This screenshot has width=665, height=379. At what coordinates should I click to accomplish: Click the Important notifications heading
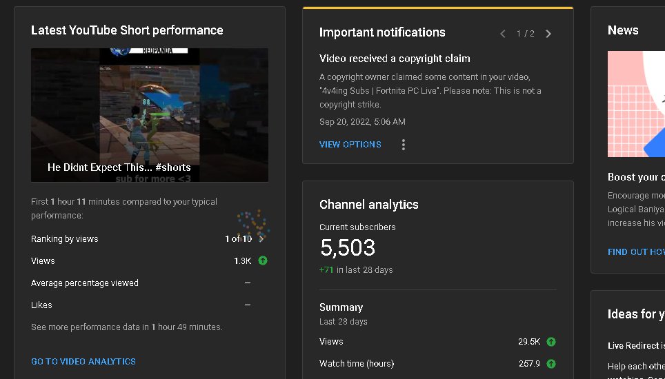[382, 32]
